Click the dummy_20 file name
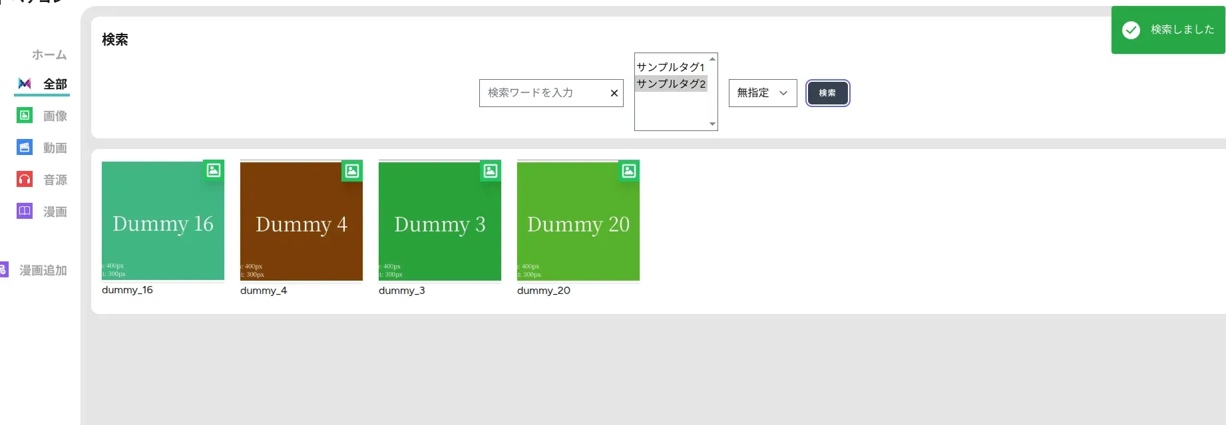The width and height of the screenshot is (1226, 425). pyautogui.click(x=544, y=291)
